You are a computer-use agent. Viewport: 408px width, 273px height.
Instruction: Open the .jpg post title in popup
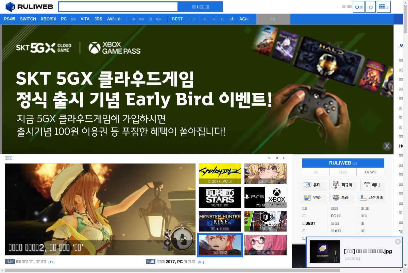[368, 251]
